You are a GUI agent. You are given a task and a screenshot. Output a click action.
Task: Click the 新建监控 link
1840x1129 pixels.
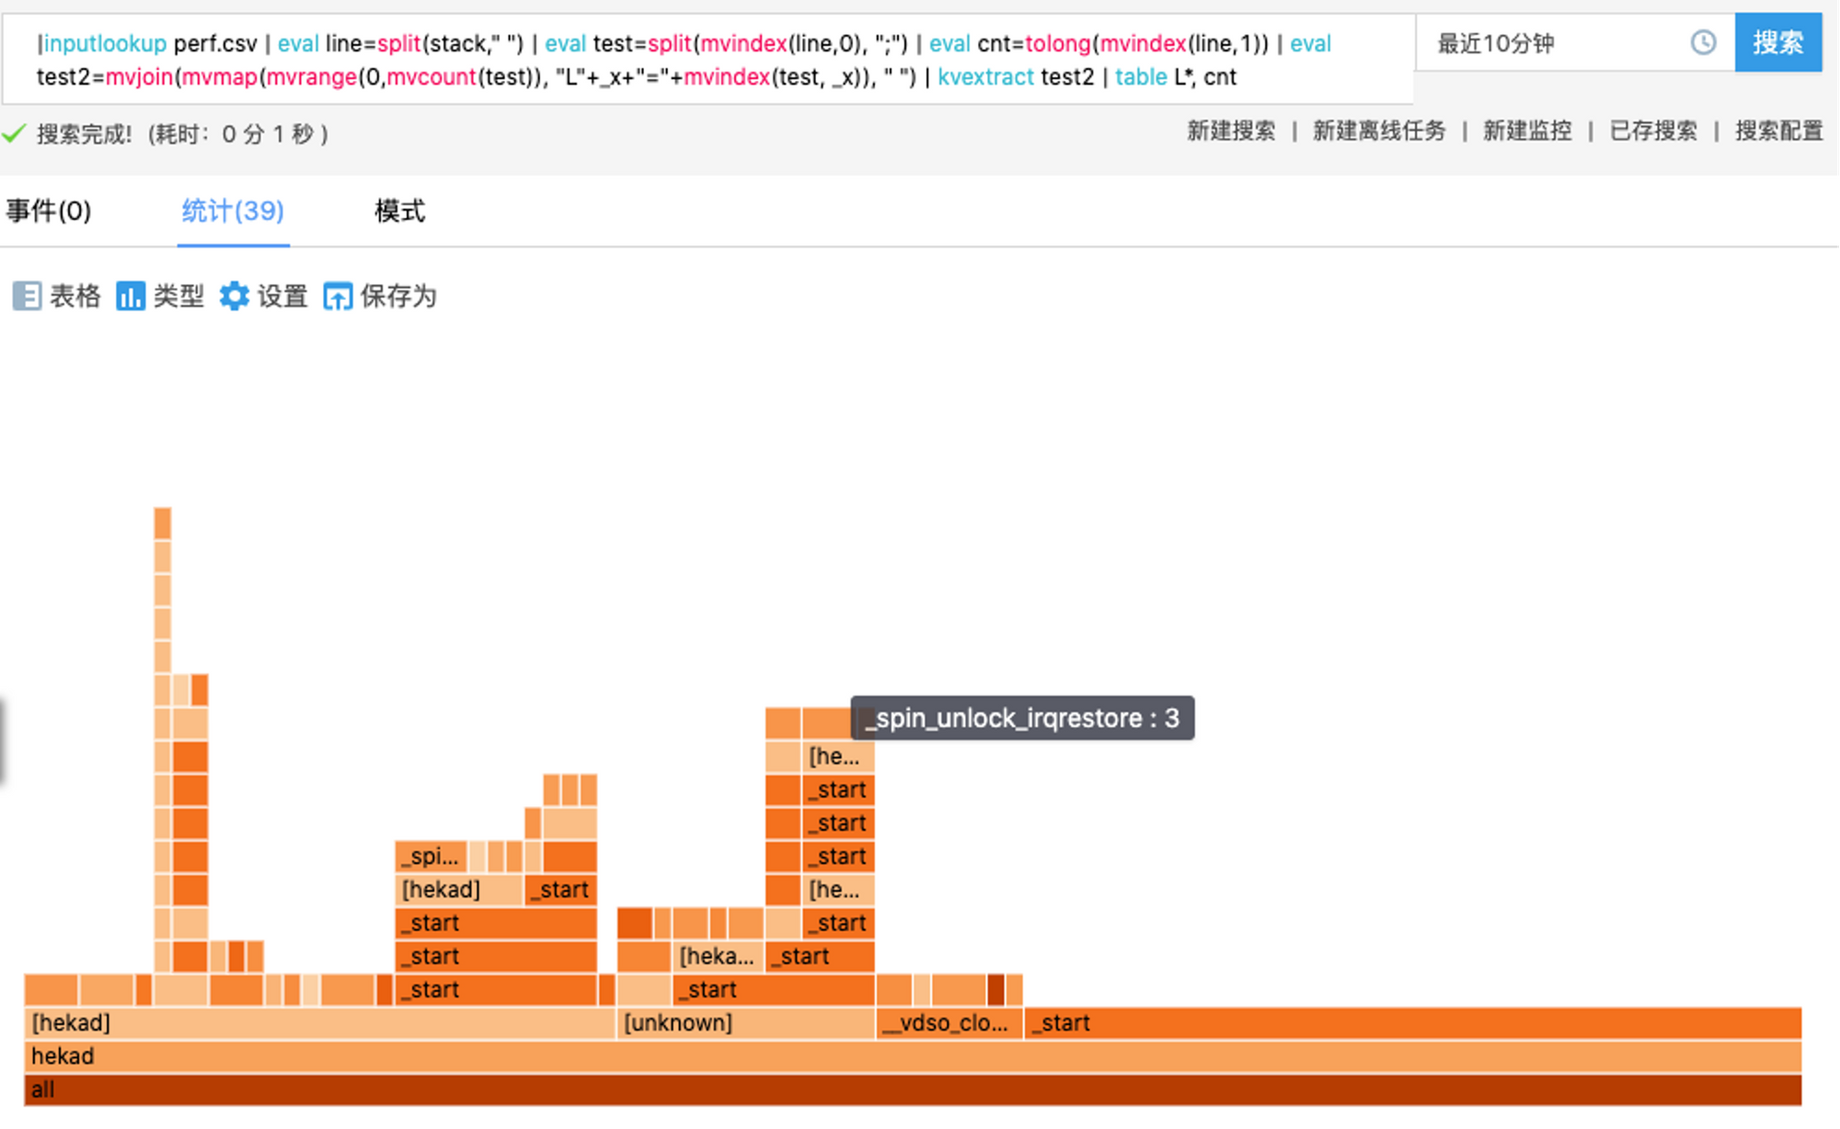[1527, 131]
